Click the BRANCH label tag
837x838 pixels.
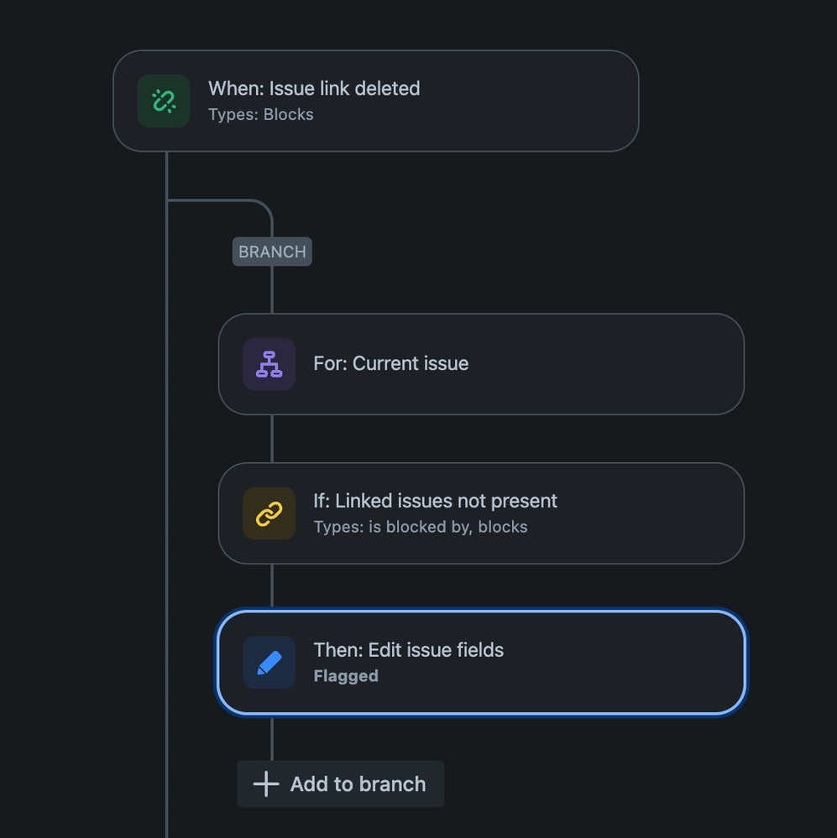[272, 252]
